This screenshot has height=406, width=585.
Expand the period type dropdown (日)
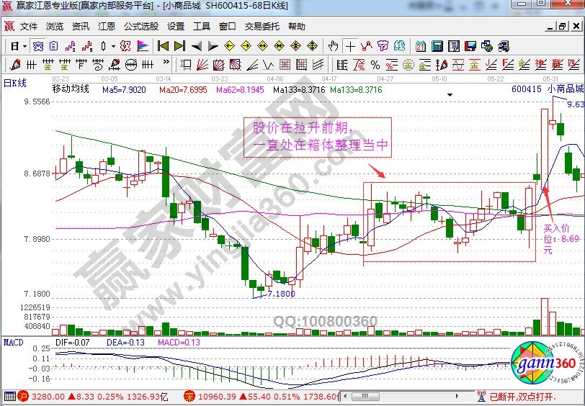(x=19, y=46)
